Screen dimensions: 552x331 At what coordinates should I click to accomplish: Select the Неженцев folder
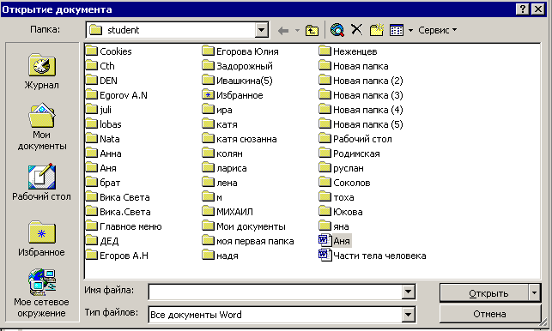[x=349, y=51]
